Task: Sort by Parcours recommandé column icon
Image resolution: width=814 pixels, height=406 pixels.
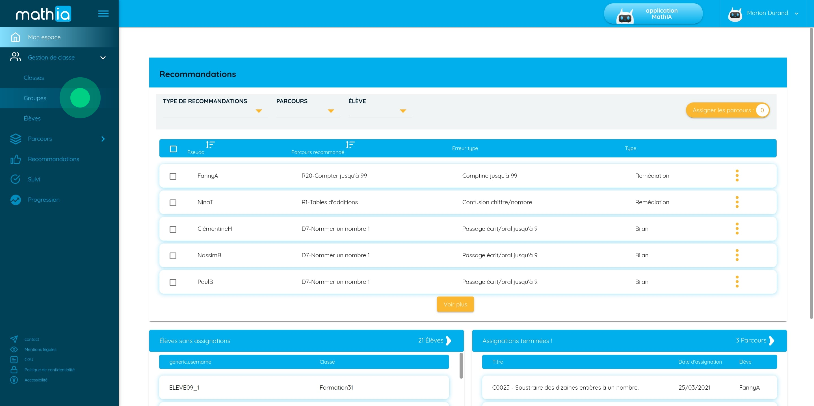Action: pos(350,144)
